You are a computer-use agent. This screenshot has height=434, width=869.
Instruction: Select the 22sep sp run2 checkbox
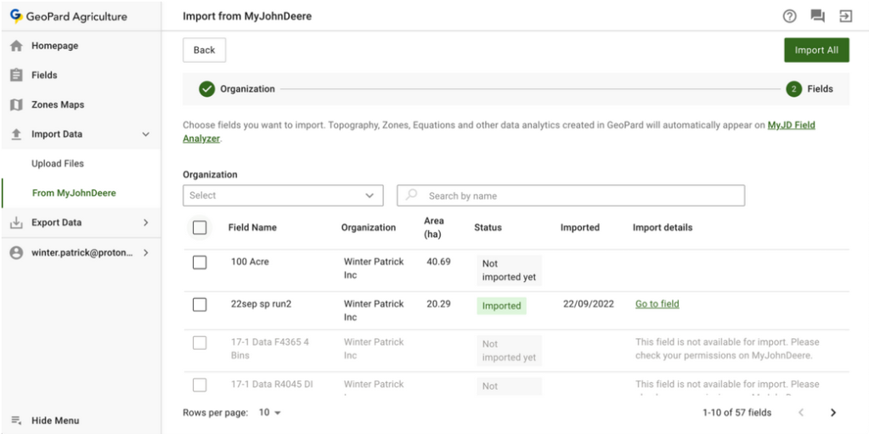click(x=200, y=304)
